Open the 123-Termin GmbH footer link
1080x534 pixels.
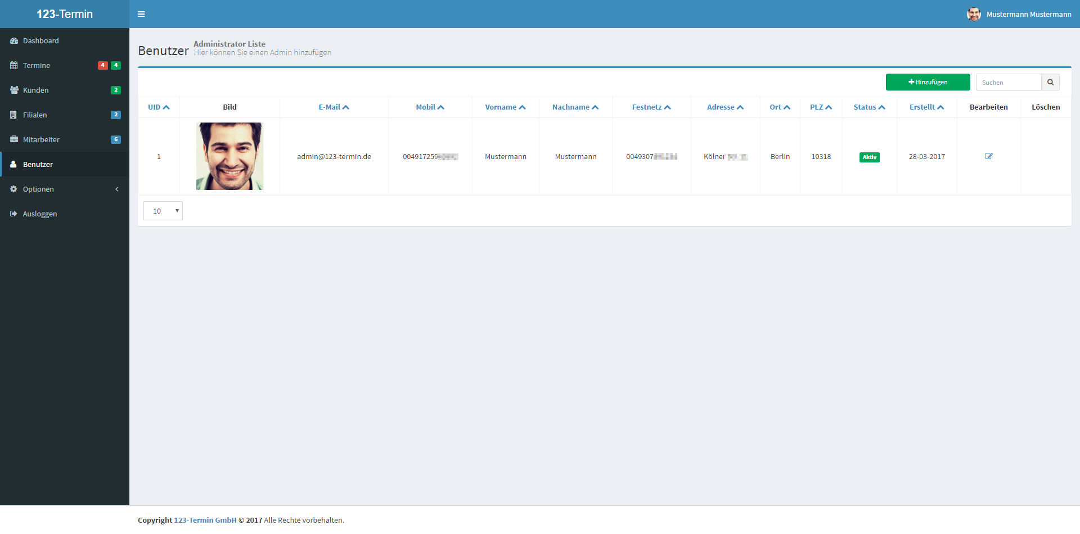click(205, 521)
